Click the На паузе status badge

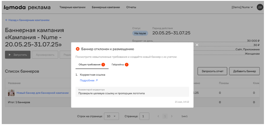(x=140, y=33)
